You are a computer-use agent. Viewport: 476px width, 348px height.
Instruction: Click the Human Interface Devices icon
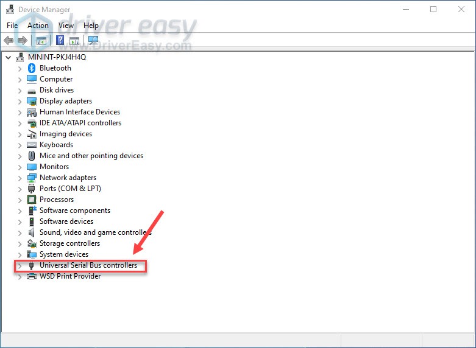(x=32, y=112)
